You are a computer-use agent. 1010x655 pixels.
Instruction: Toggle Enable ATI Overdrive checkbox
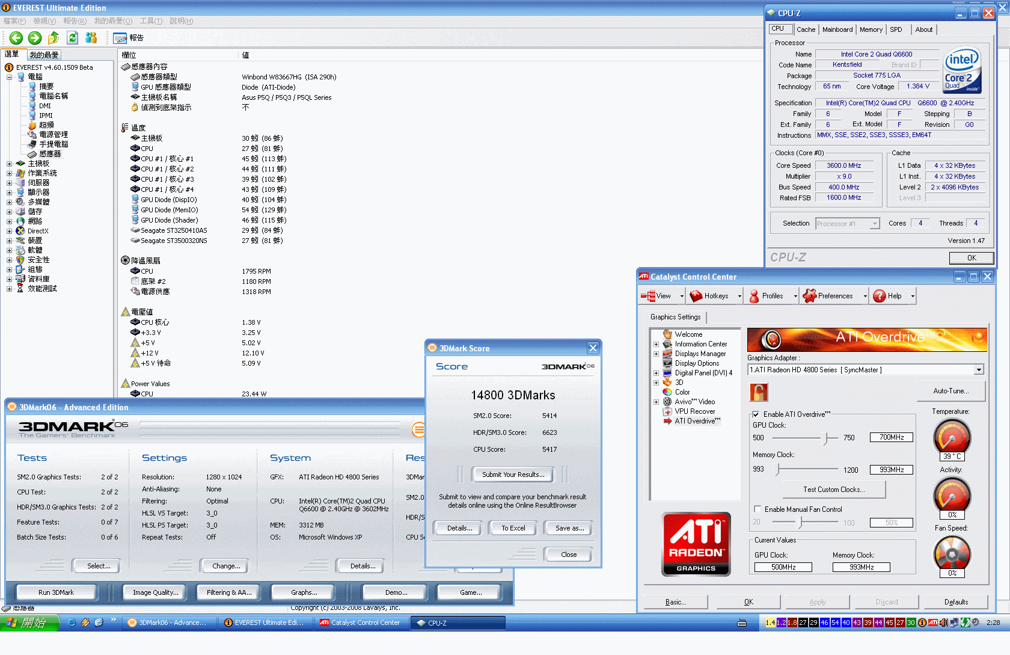click(x=756, y=414)
